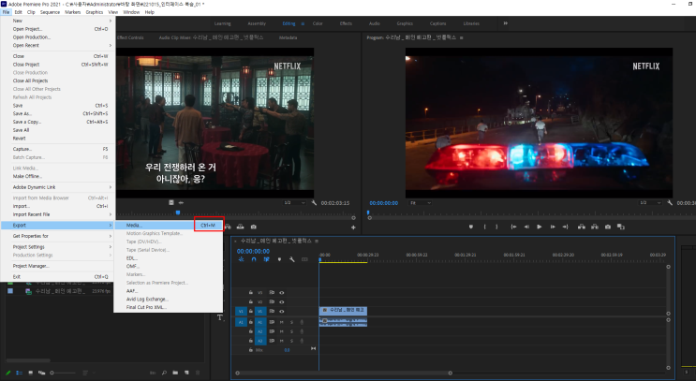Choose Final Cut Pro XML export
The height and width of the screenshot is (381, 696).
169,307
